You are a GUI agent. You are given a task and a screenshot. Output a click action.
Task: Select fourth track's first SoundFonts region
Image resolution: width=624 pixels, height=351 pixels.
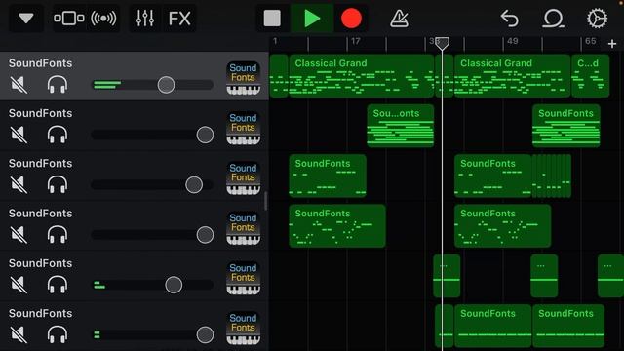[x=337, y=226]
